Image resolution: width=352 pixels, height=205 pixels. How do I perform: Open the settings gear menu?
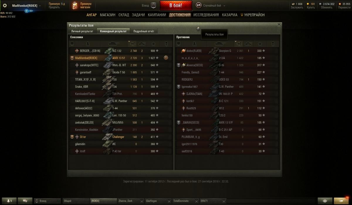[5, 6]
